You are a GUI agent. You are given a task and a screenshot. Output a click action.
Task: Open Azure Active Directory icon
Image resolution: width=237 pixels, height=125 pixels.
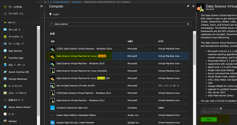(x=5, y=107)
